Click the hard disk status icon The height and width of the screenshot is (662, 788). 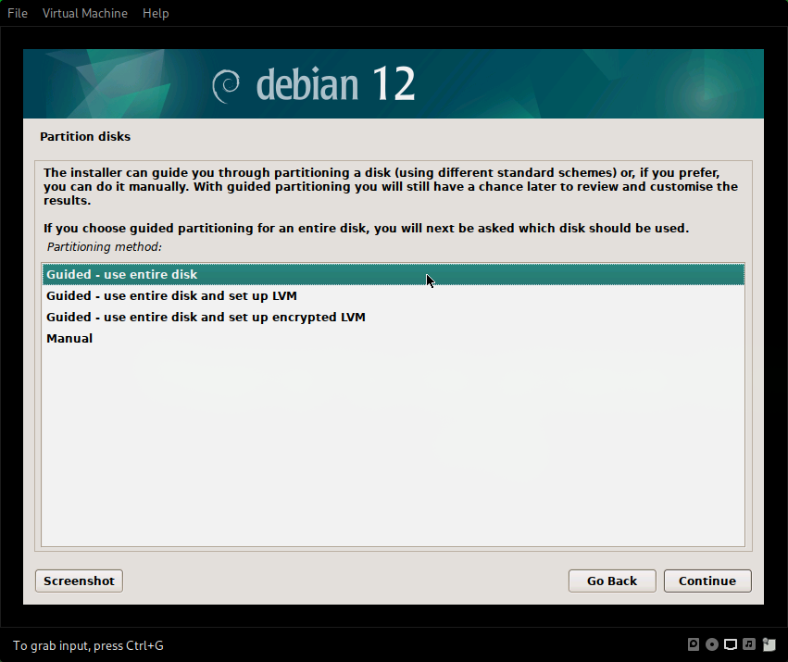[x=694, y=644]
